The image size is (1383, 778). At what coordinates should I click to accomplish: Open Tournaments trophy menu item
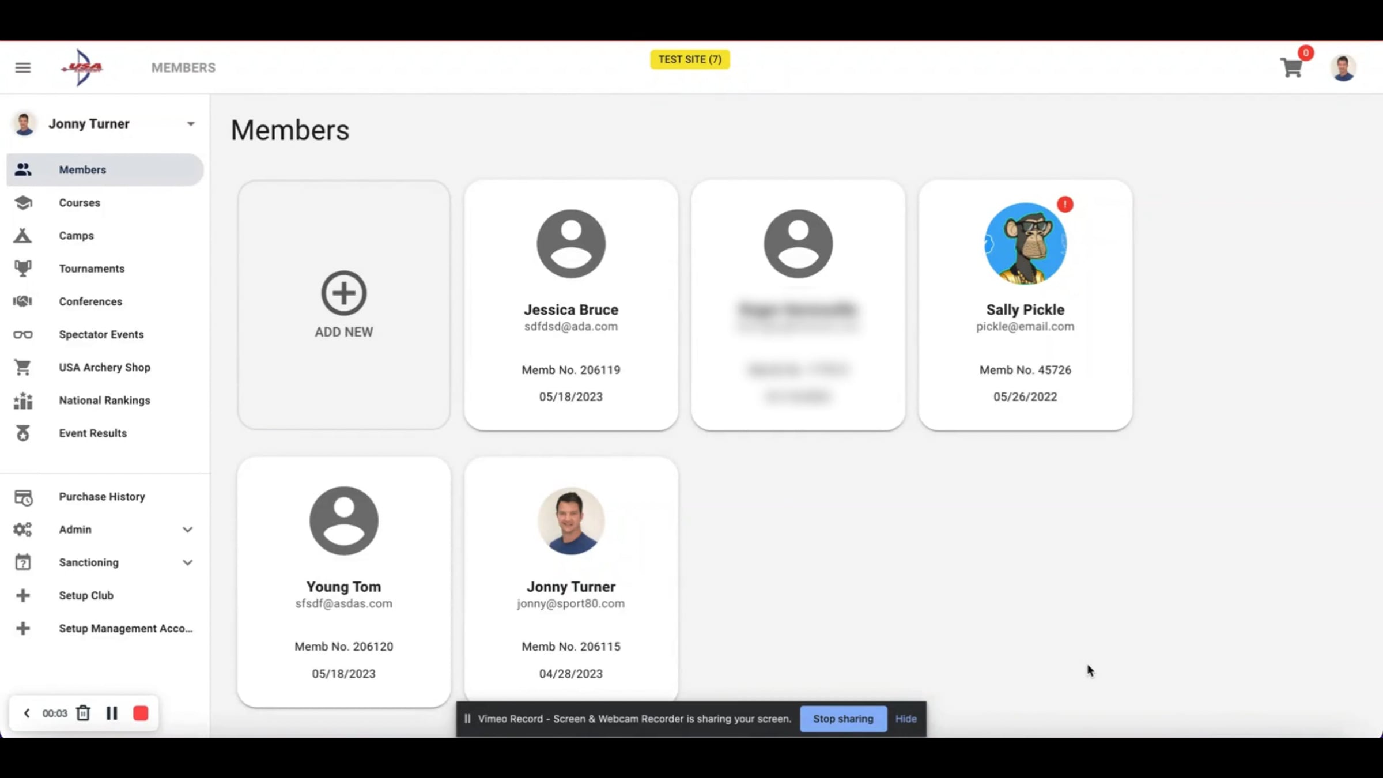pyautogui.click(x=91, y=269)
